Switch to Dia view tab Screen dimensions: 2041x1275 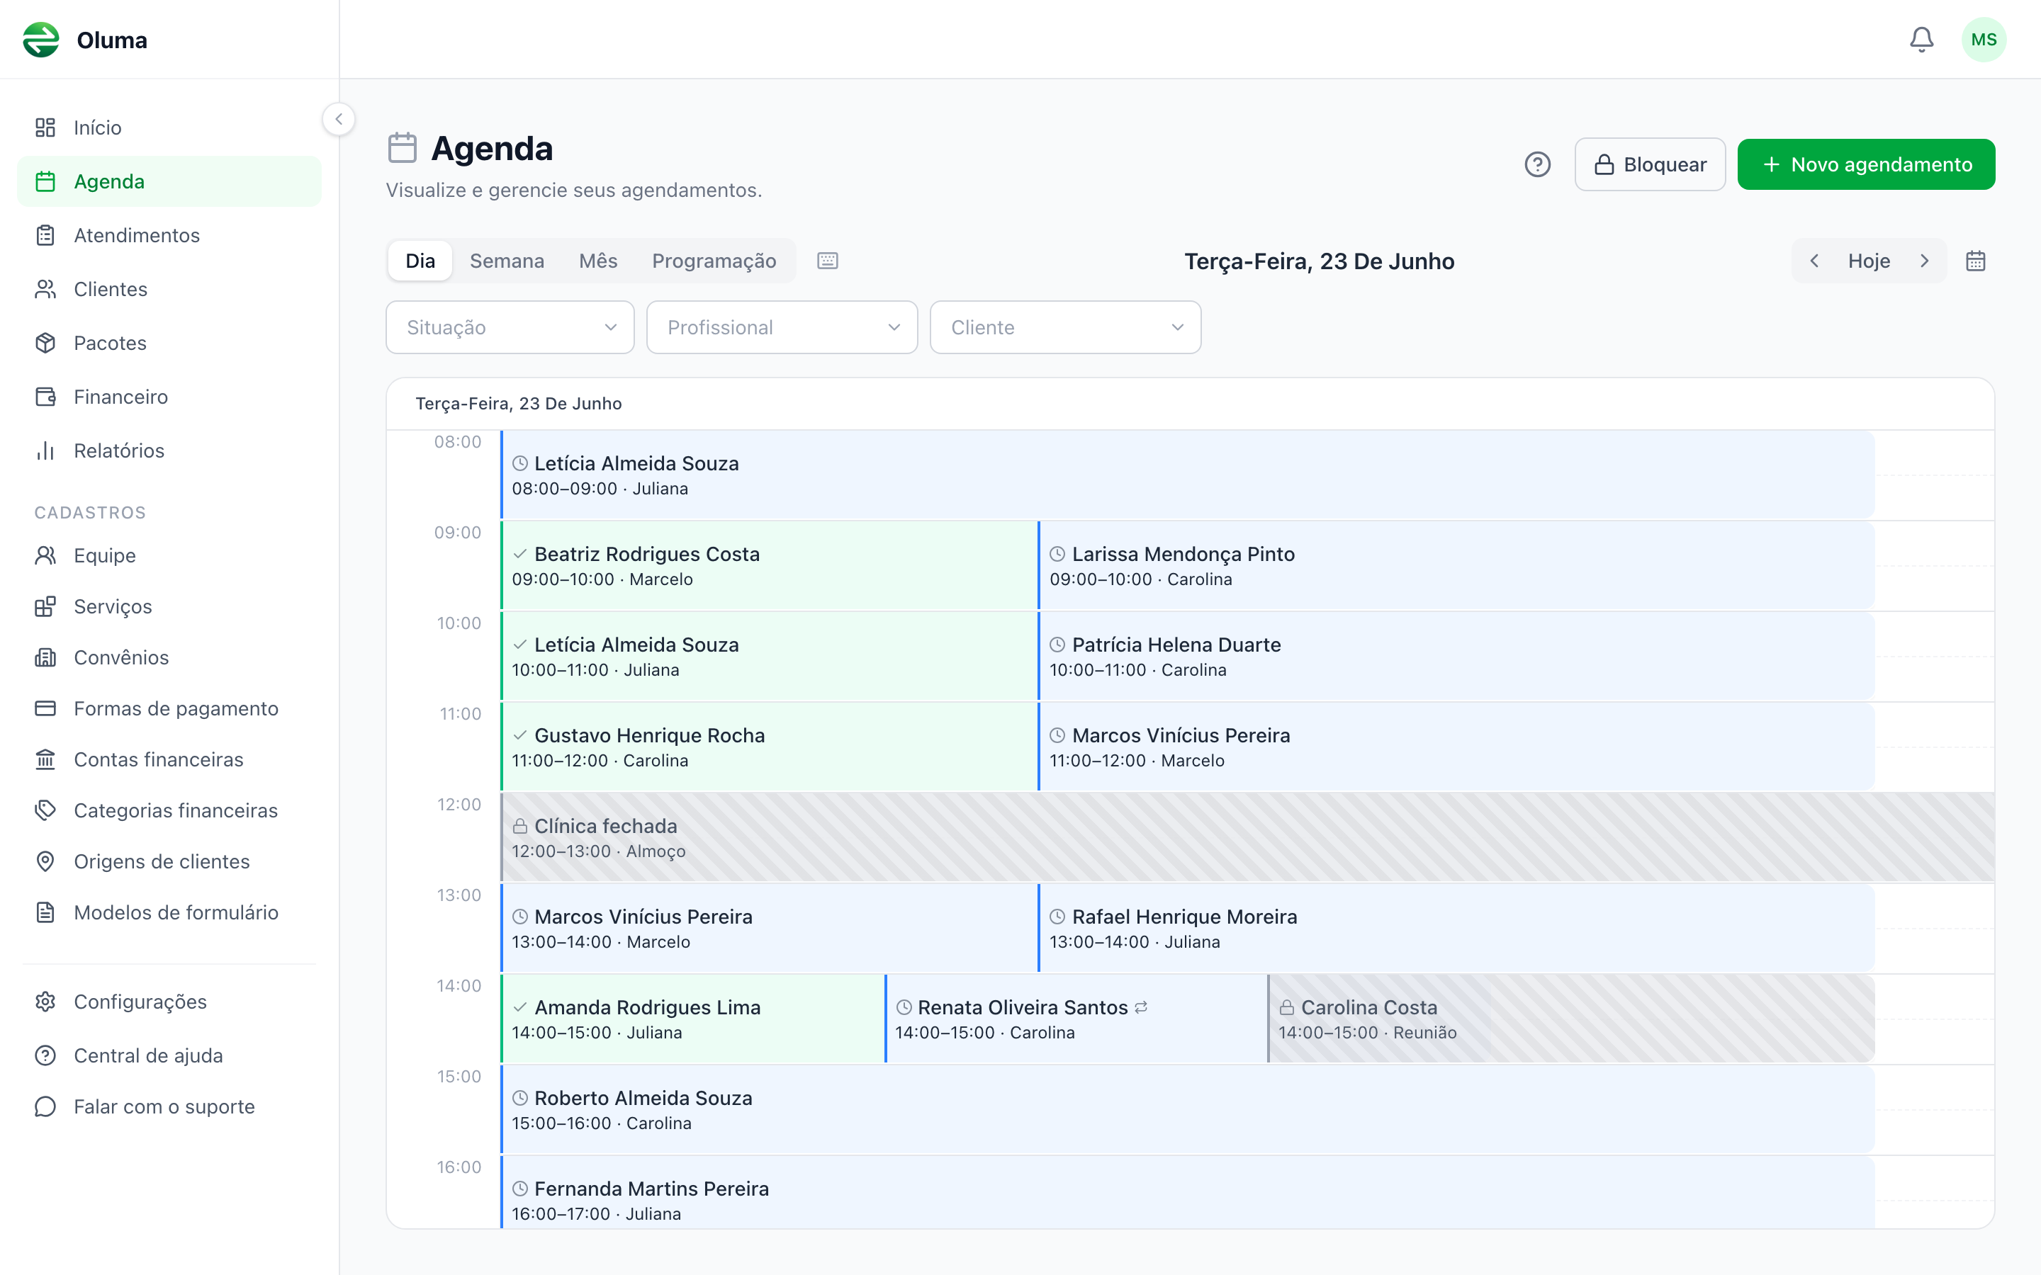420,261
